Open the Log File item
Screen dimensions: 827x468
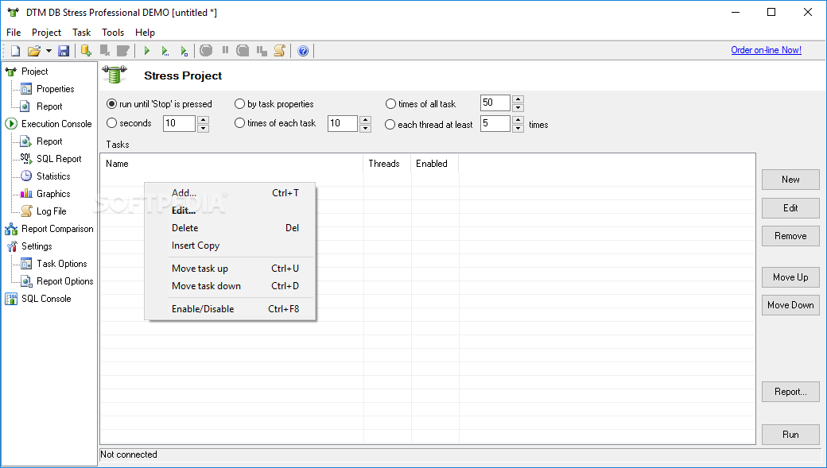click(x=51, y=211)
